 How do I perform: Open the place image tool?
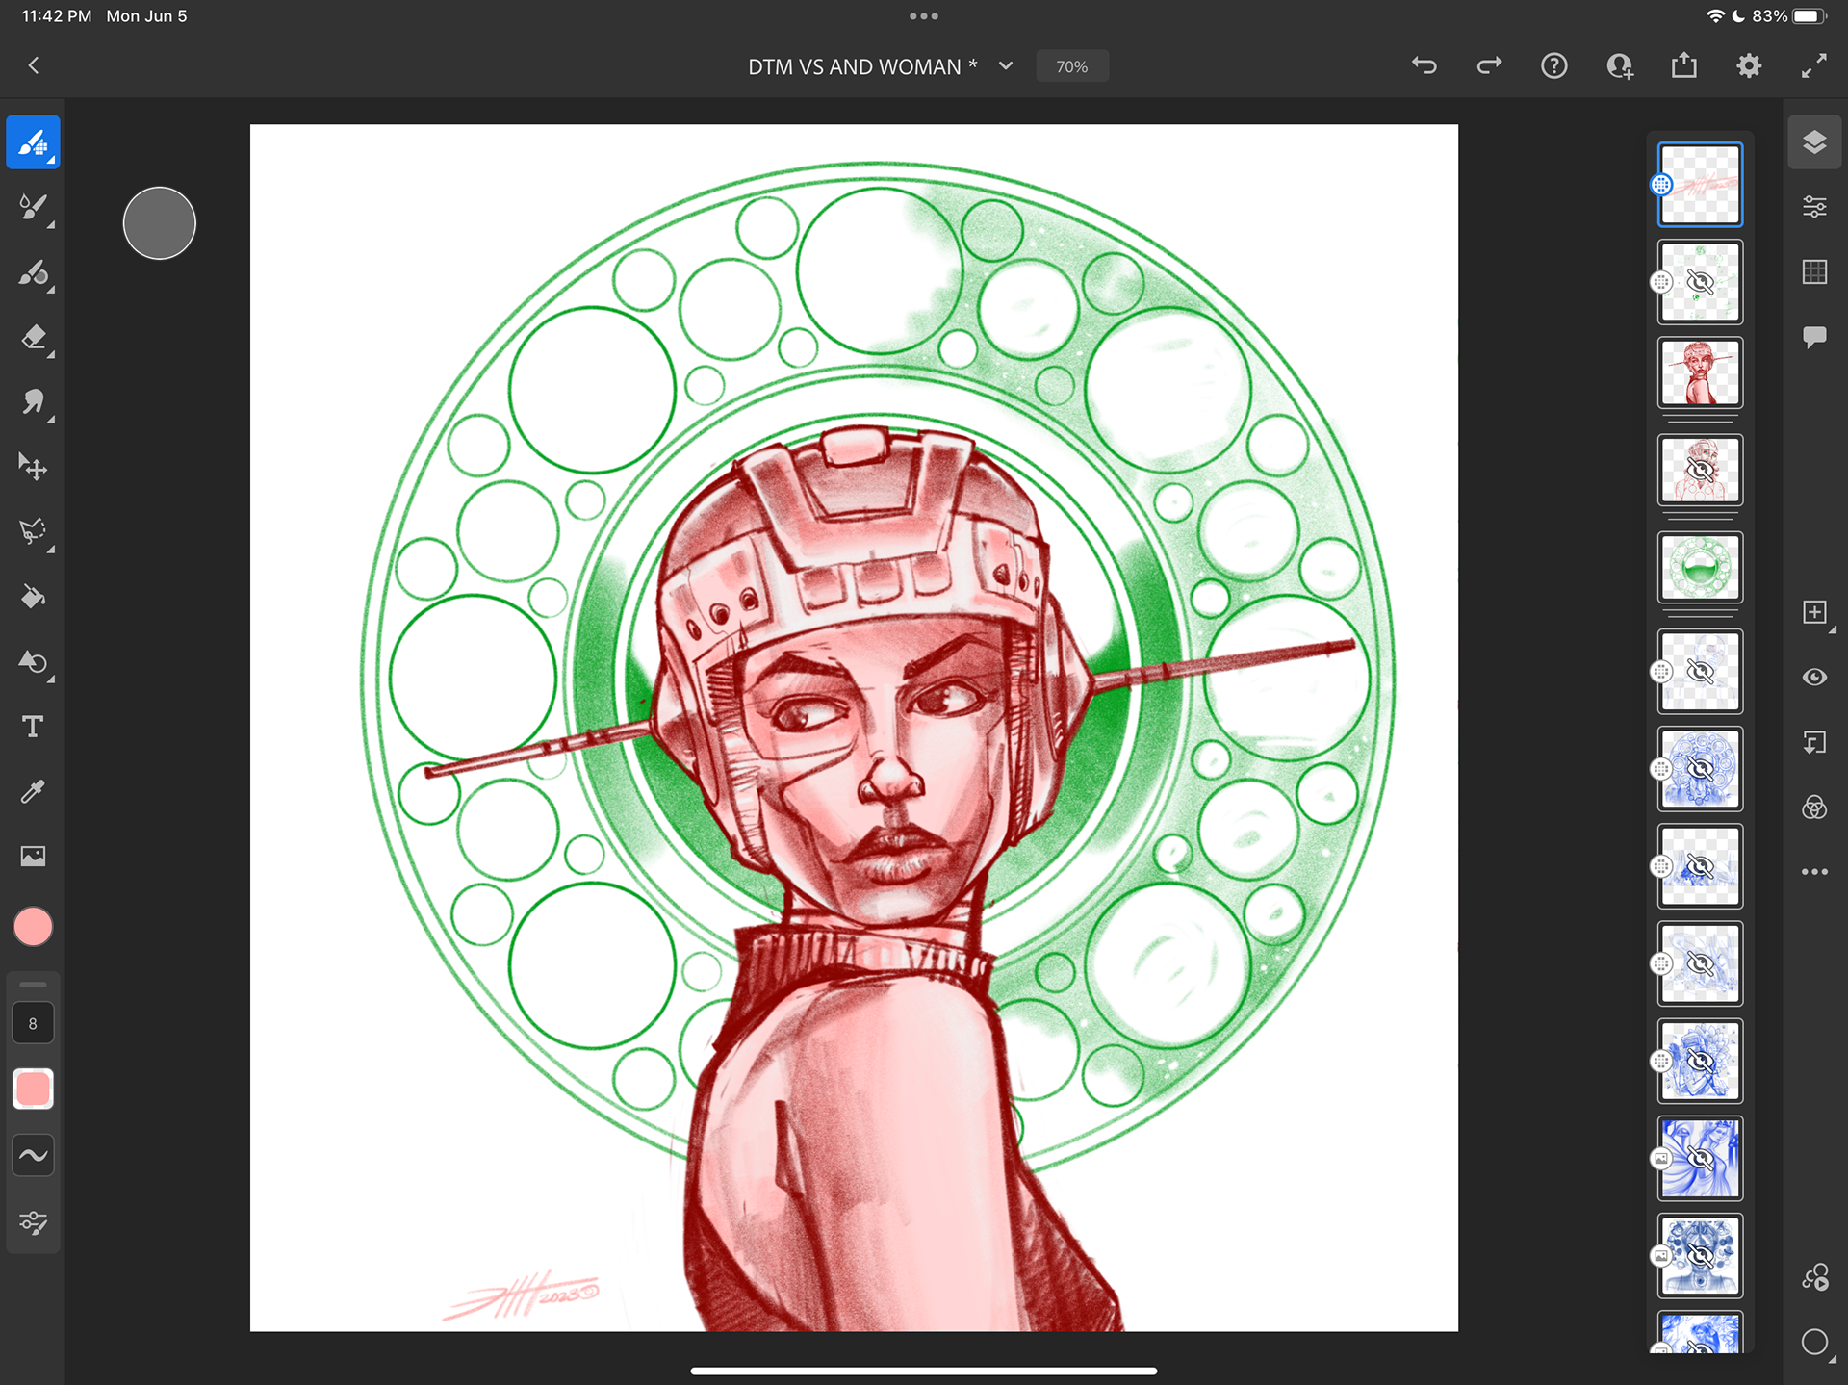pyautogui.click(x=33, y=856)
